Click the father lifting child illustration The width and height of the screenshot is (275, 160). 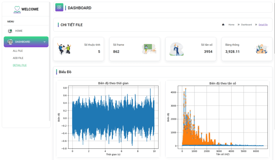coord(176,49)
